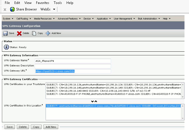Expand the Media Resources menu
The height and width of the screenshot is (133, 189).
(44, 19)
